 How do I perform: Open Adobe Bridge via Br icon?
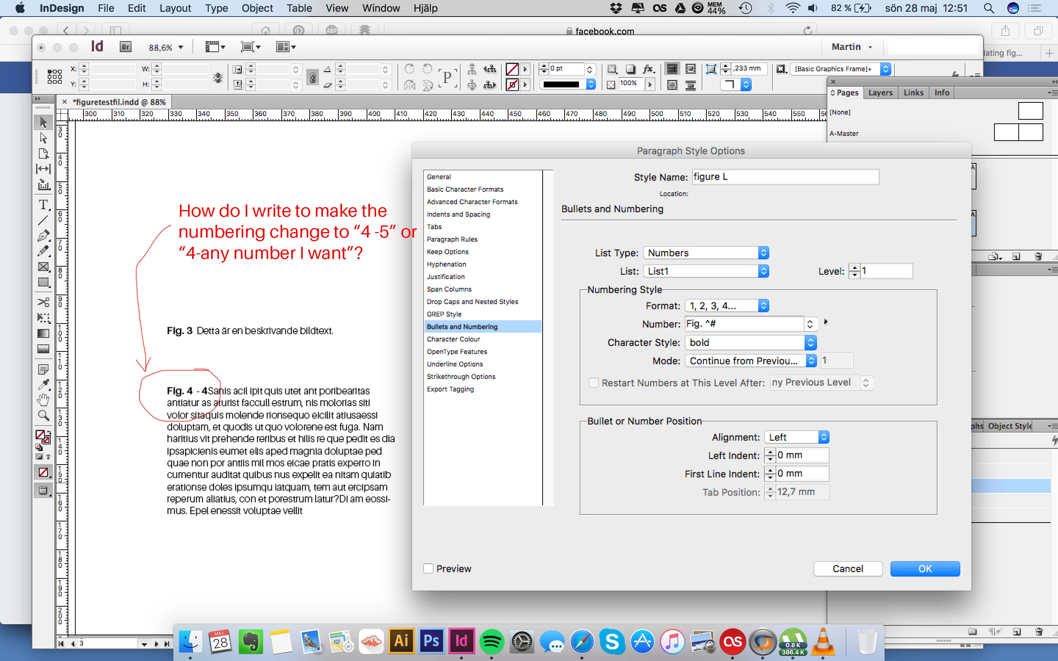pos(126,47)
